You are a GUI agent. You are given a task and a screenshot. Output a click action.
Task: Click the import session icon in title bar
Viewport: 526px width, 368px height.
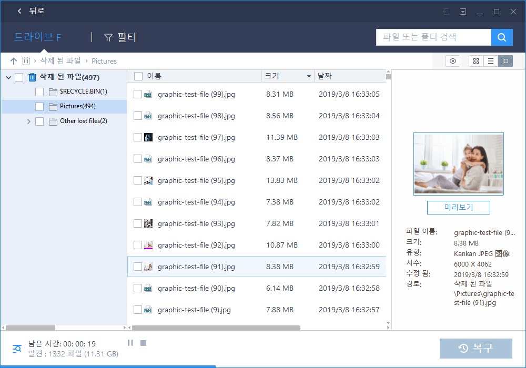point(446,12)
